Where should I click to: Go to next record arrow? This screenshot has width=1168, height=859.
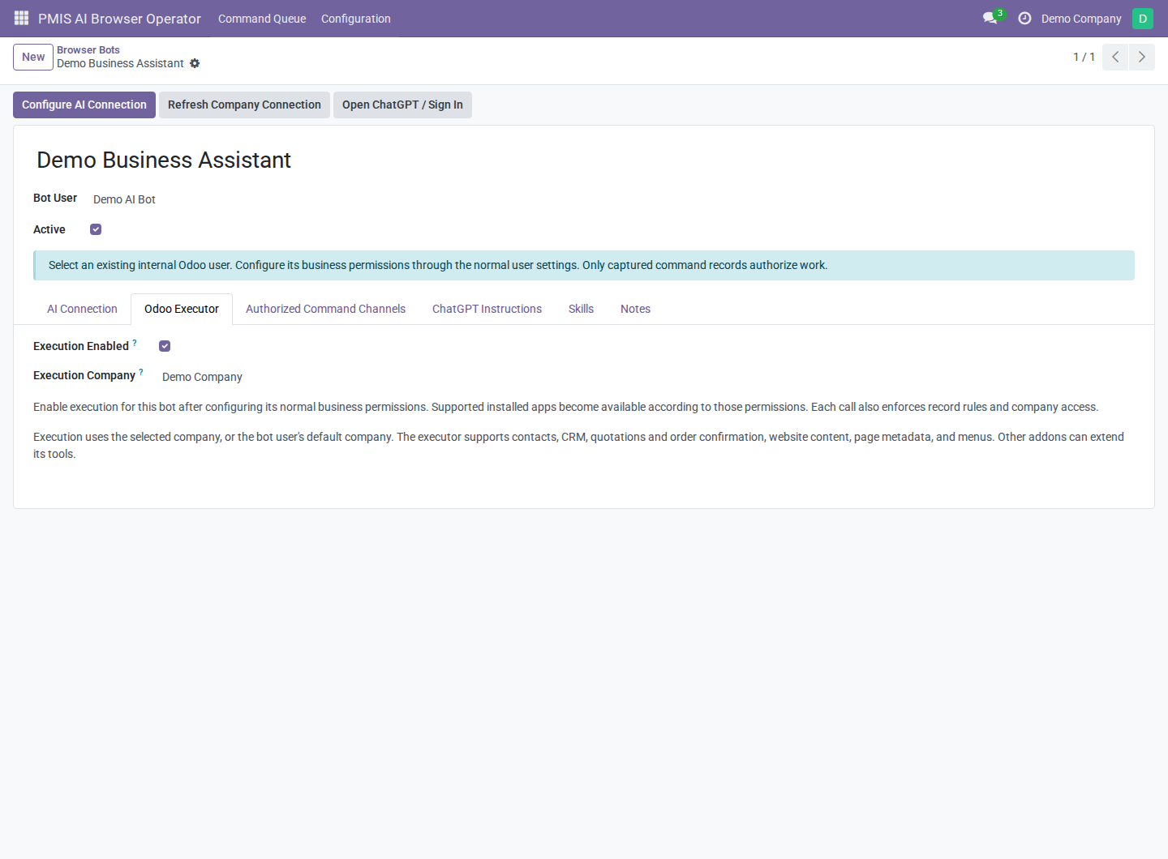click(x=1141, y=57)
